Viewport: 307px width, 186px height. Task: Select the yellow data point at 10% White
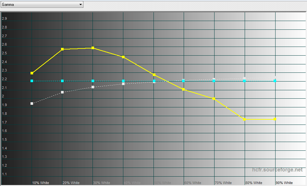(32, 73)
